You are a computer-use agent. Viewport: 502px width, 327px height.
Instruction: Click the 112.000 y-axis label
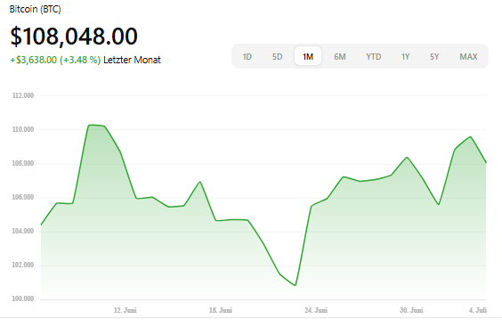pyautogui.click(x=23, y=95)
